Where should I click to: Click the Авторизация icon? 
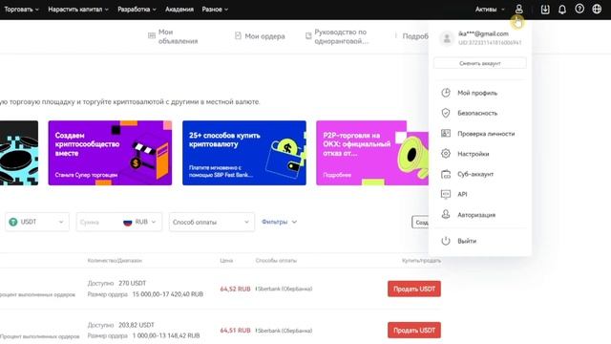click(446, 214)
